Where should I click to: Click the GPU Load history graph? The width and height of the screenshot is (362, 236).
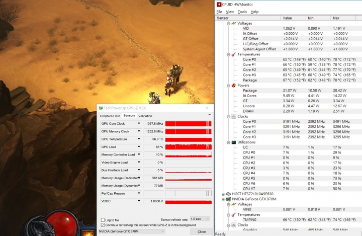click(189, 147)
